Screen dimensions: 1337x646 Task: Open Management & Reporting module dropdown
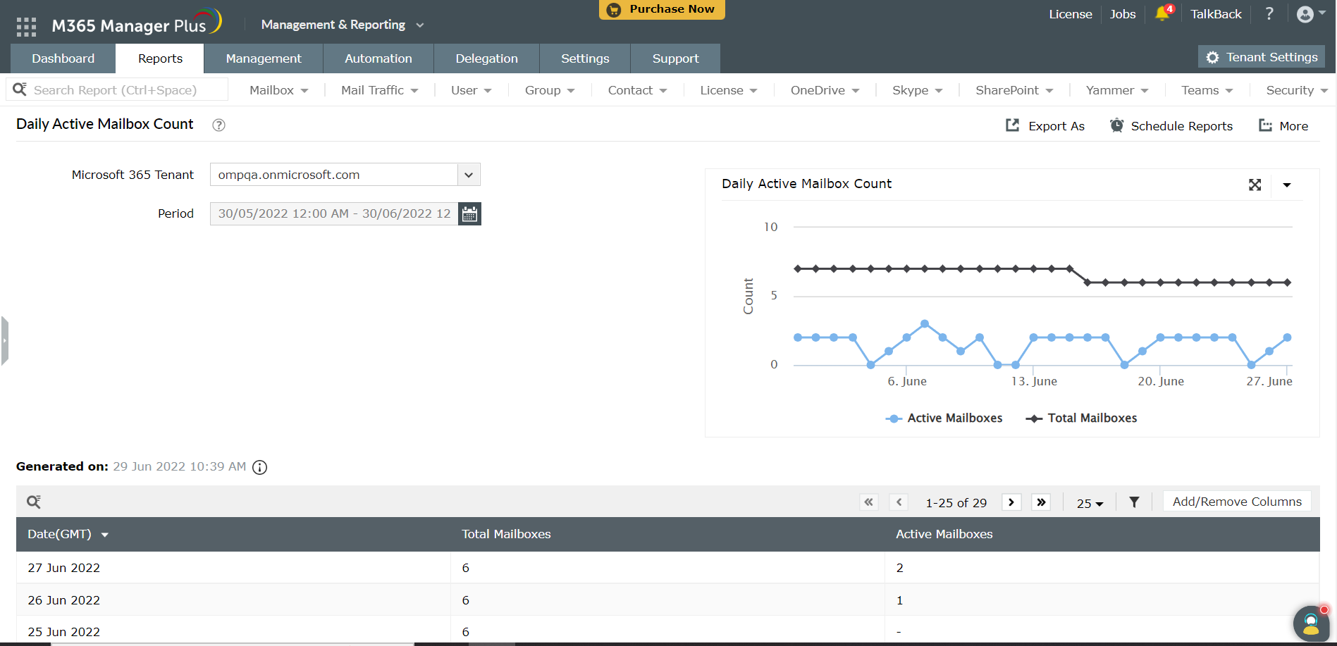pos(343,25)
